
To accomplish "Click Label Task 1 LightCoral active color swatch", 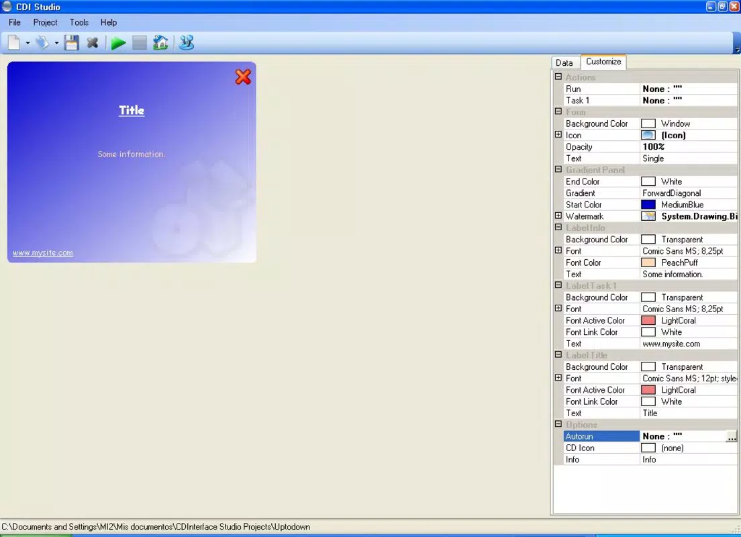I will [648, 320].
